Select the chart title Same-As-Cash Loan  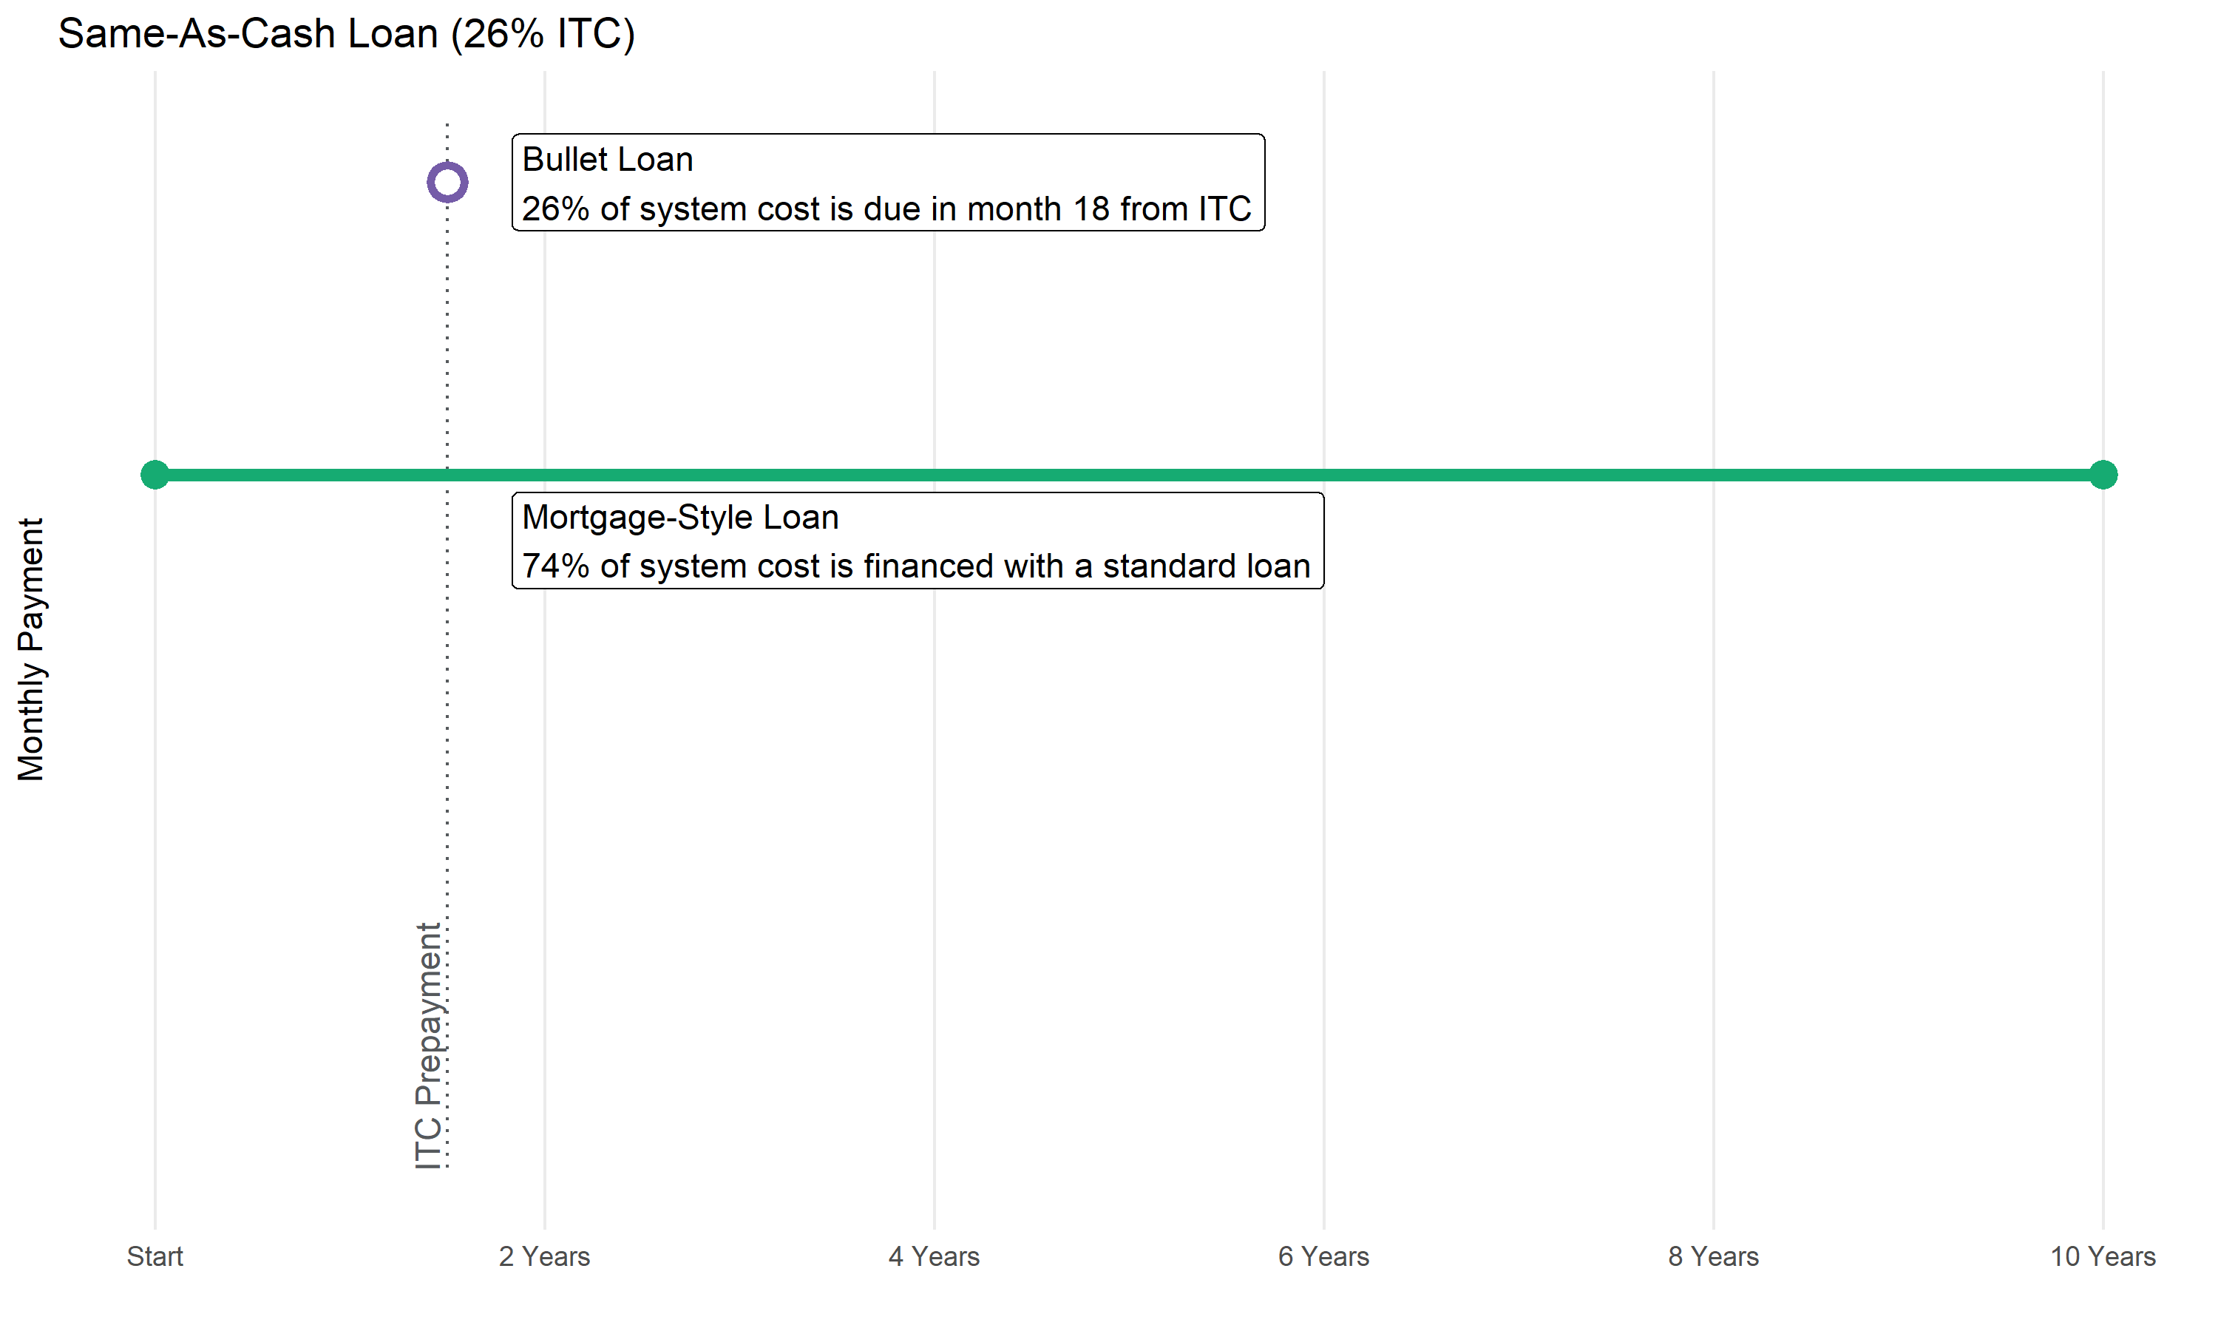pos(246,34)
